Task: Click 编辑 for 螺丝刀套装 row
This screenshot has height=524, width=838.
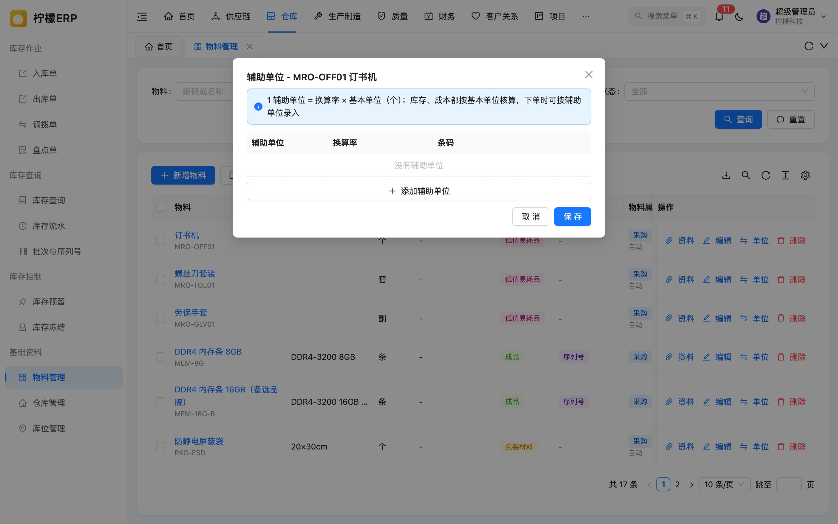Action: (717, 279)
